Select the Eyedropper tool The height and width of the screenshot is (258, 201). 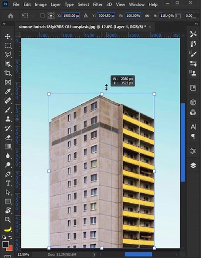click(7, 91)
